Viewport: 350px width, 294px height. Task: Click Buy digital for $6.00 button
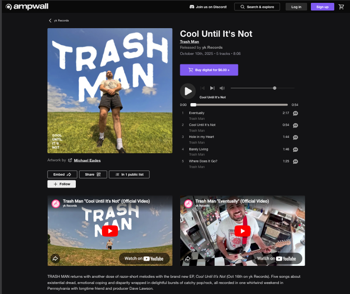(x=209, y=70)
